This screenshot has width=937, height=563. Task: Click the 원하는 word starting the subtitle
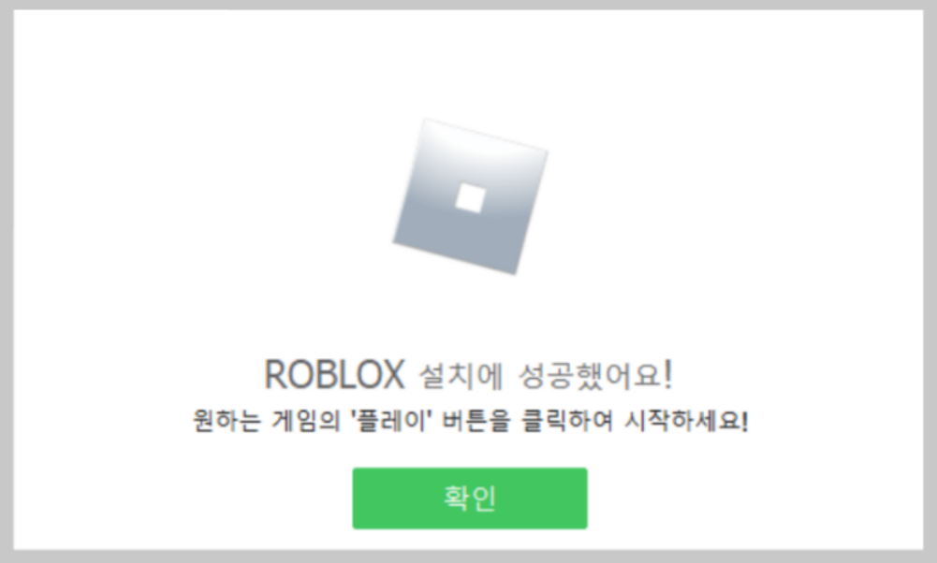click(227, 420)
